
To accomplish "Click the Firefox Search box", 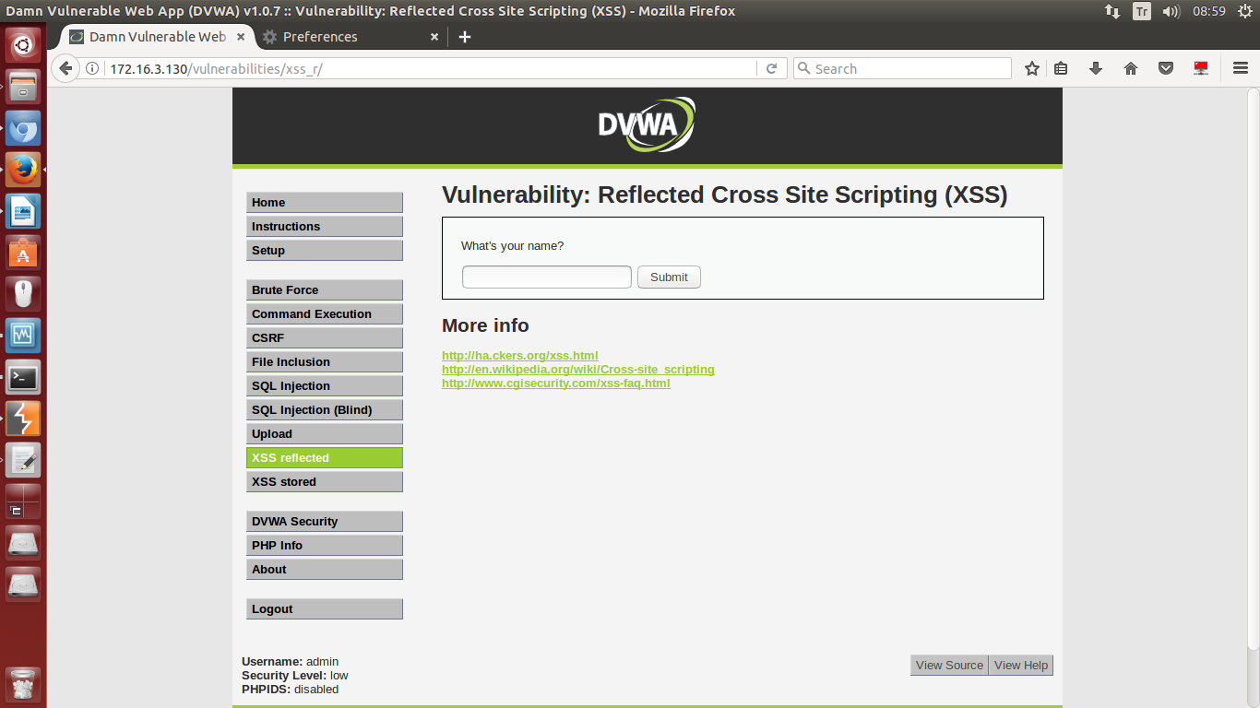I will point(902,69).
